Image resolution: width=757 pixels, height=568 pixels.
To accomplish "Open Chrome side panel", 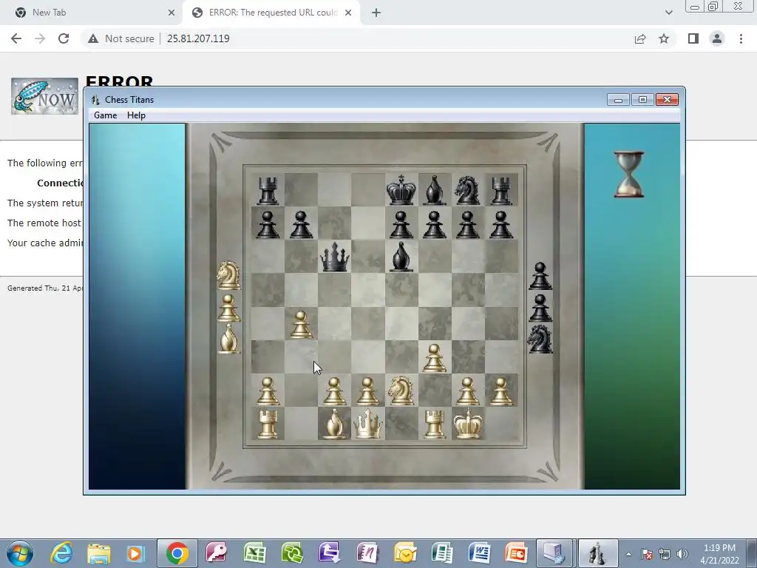I will [693, 38].
